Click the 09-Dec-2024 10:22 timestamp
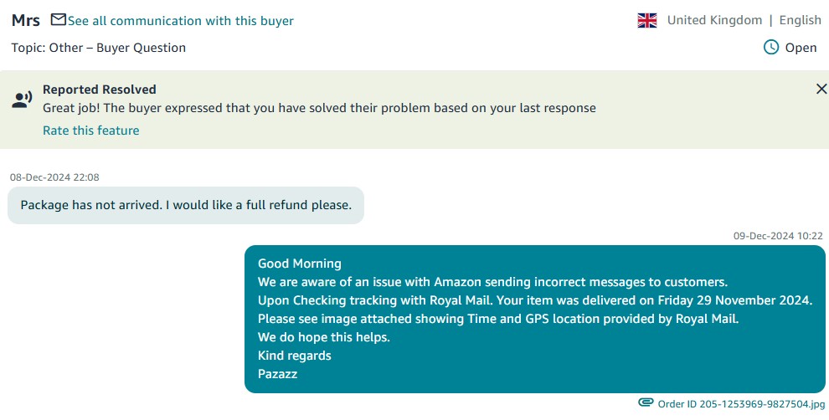This screenshot has width=829, height=420. (x=778, y=236)
